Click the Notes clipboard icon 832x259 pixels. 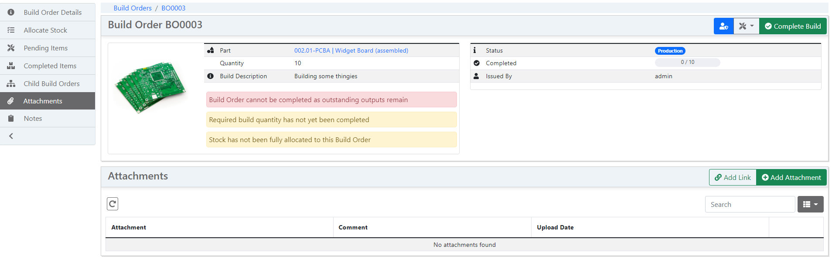11,118
